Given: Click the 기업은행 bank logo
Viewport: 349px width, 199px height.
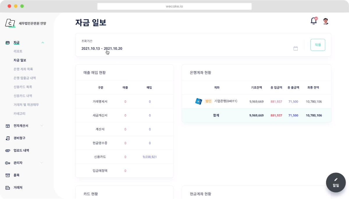Looking at the screenshot, I should pos(199,101).
